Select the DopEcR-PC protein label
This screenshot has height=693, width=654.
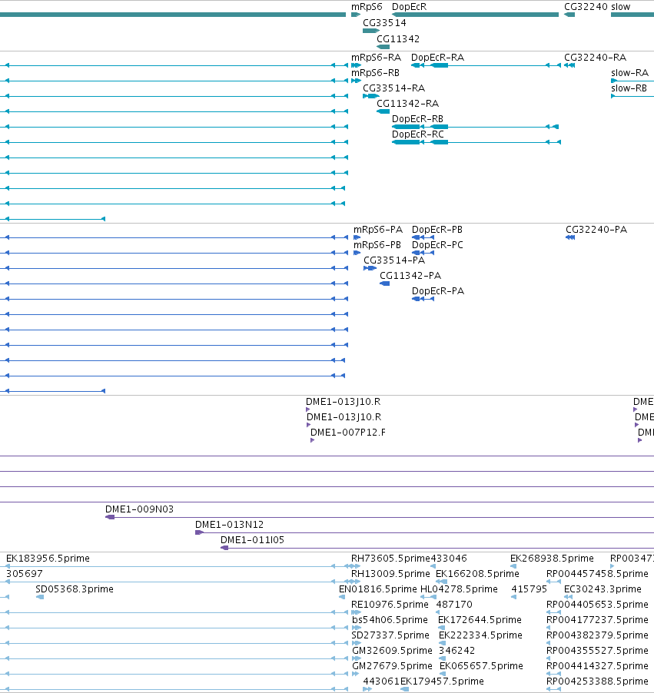pyautogui.click(x=437, y=245)
